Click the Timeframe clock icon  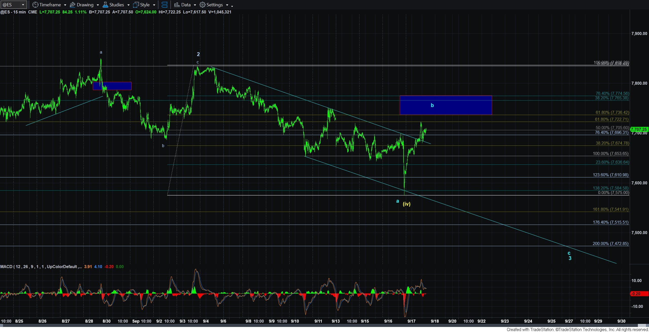(35, 5)
